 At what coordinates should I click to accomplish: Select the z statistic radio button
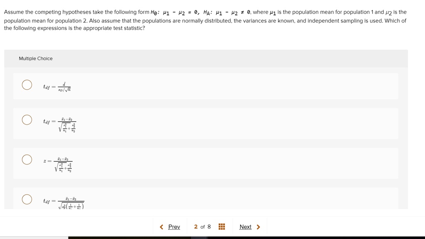pyautogui.click(x=27, y=160)
